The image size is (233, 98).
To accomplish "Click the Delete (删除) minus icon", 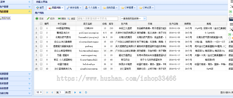I will [59, 19].
